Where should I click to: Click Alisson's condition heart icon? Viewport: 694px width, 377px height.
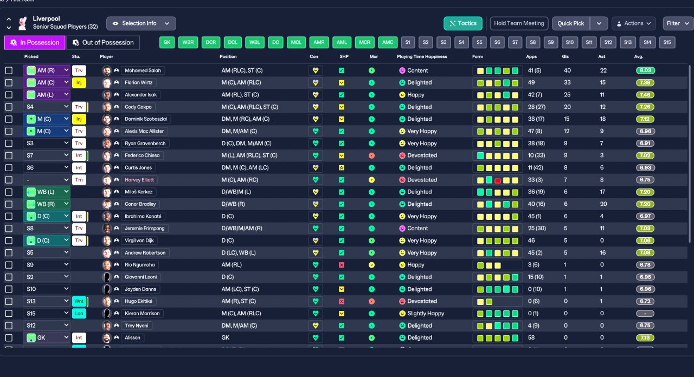click(314, 337)
